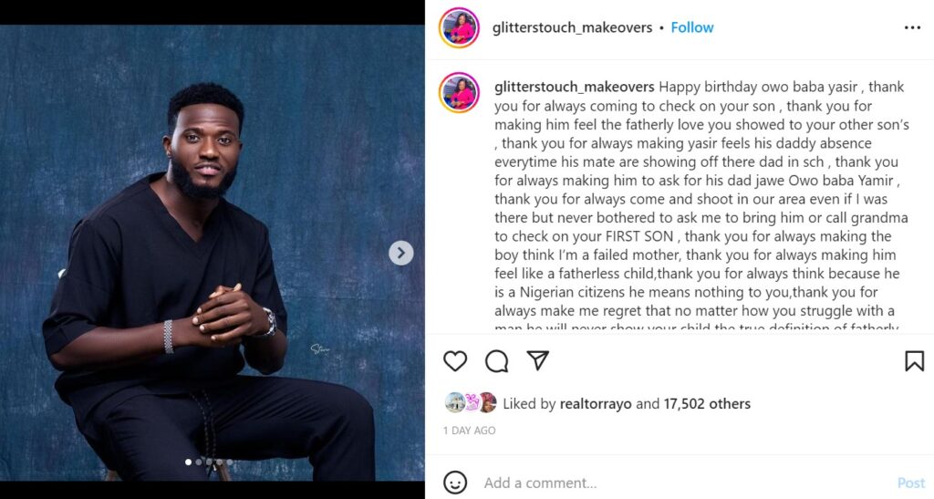Click the header profile picture avatar
This screenshot has width=934, height=499.
pos(459,27)
